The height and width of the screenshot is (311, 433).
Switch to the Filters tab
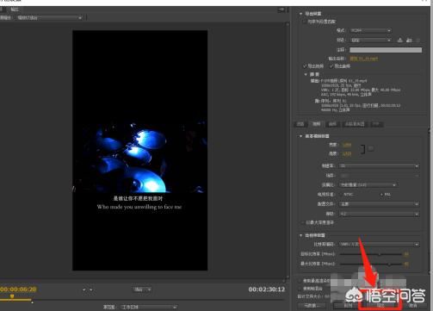tap(300, 124)
